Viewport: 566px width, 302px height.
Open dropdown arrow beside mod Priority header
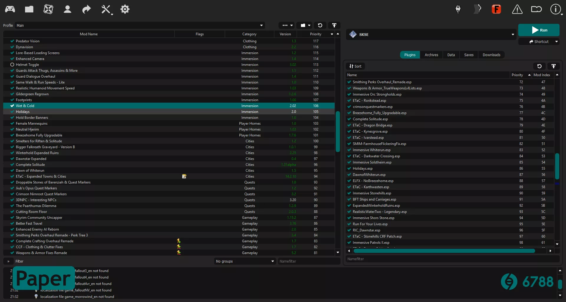pos(332,34)
